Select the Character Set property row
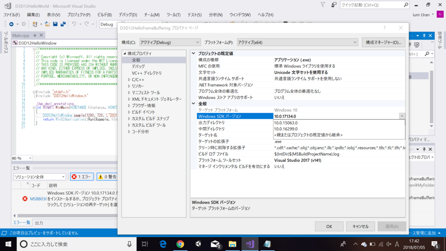The image size is (446, 251). pyautogui.click(x=301, y=72)
